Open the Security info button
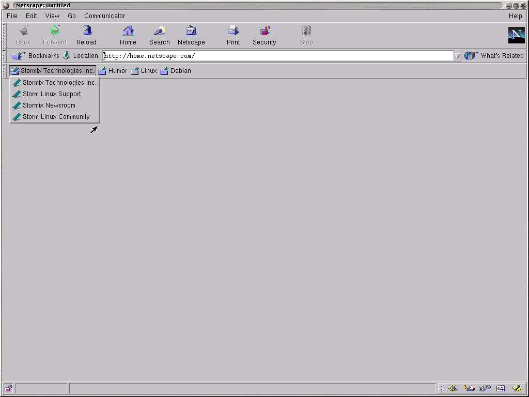 coord(264,35)
